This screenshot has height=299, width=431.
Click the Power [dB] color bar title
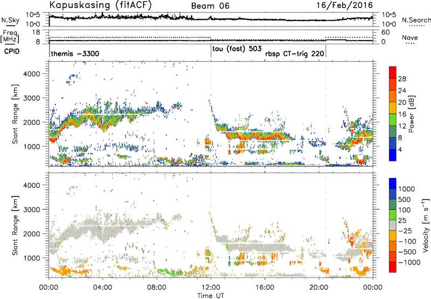click(411, 114)
